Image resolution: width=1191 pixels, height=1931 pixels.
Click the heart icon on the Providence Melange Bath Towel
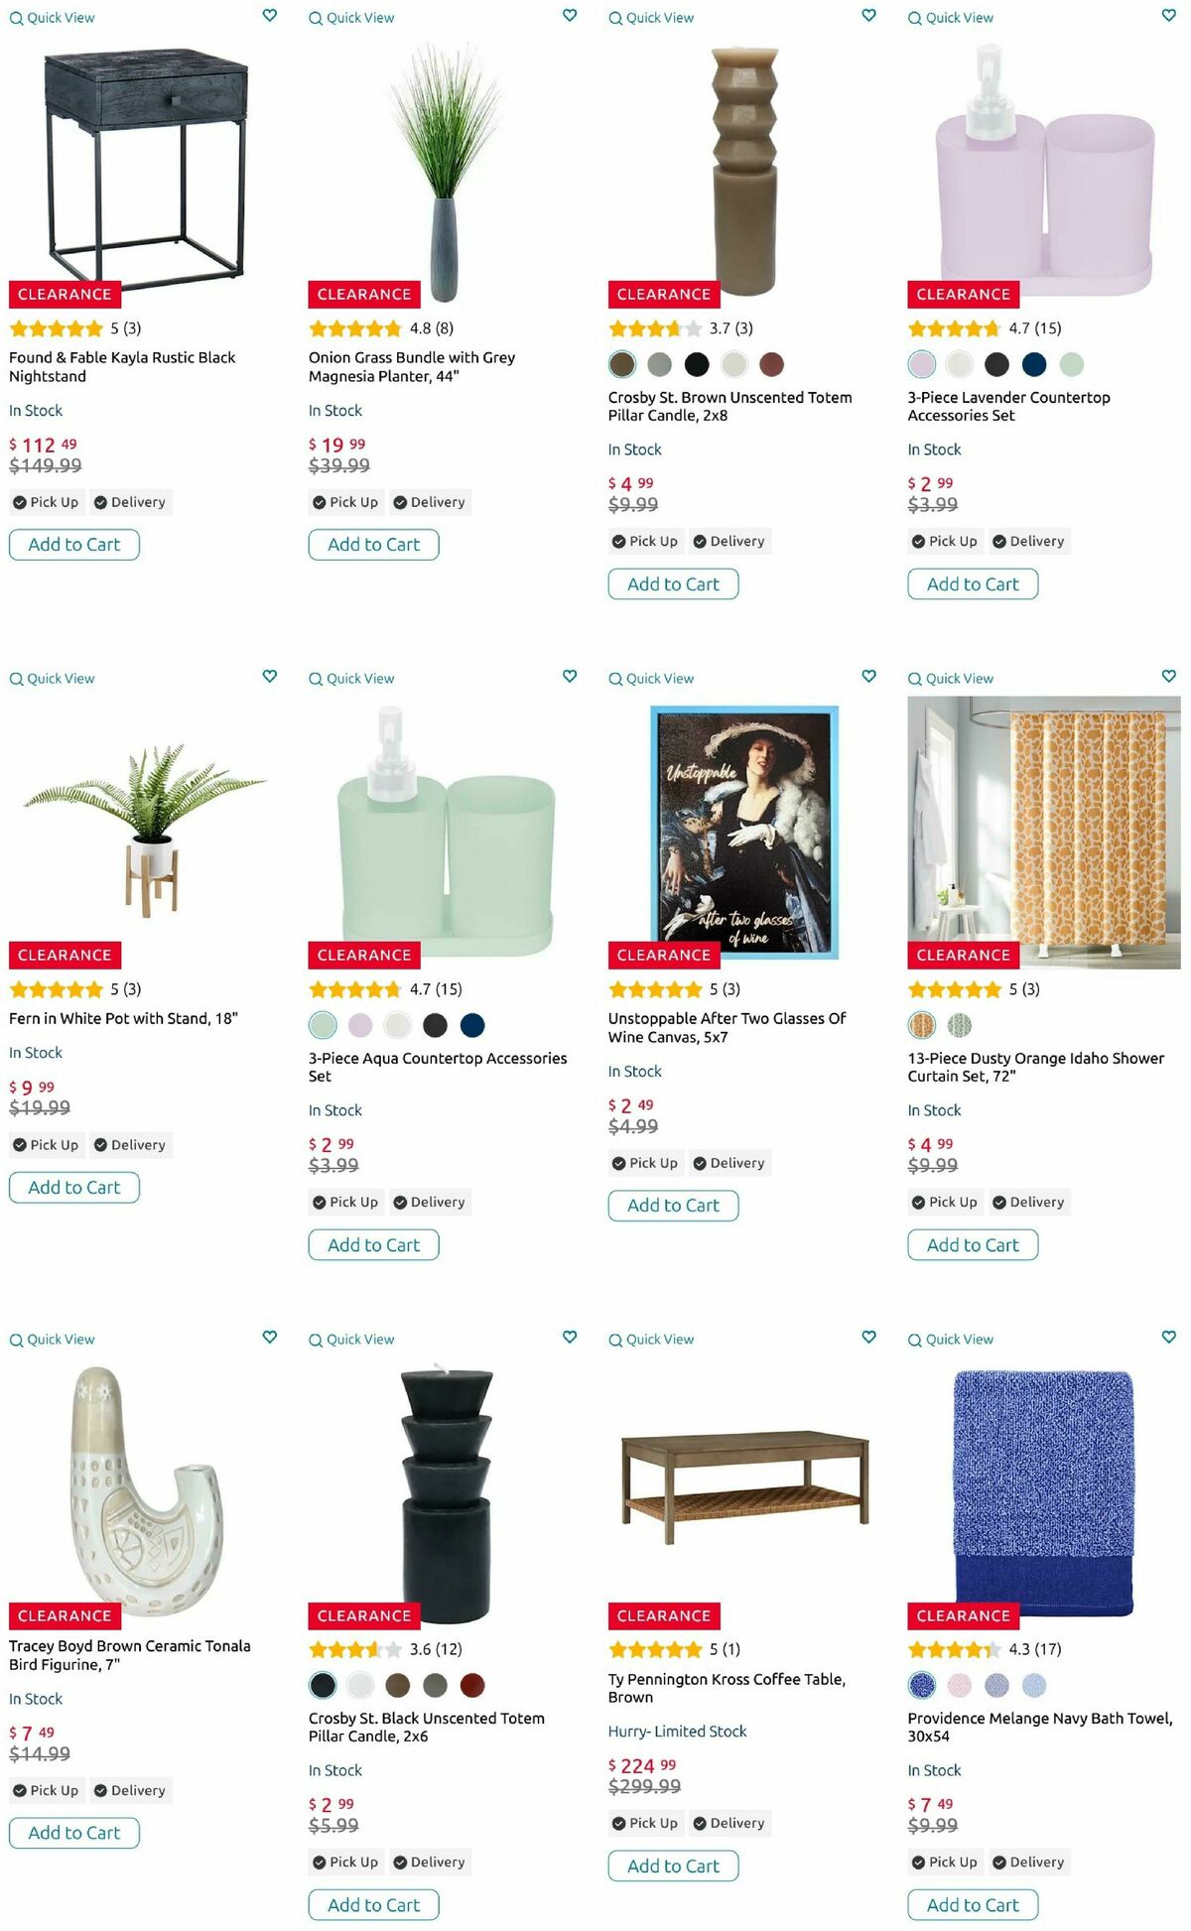tap(1167, 1337)
